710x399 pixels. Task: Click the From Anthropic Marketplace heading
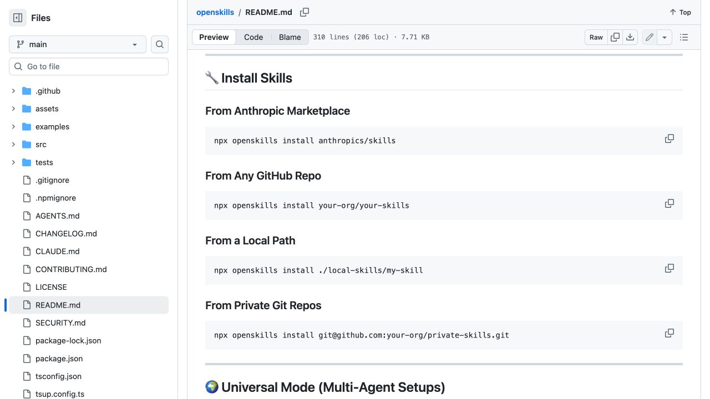click(277, 111)
